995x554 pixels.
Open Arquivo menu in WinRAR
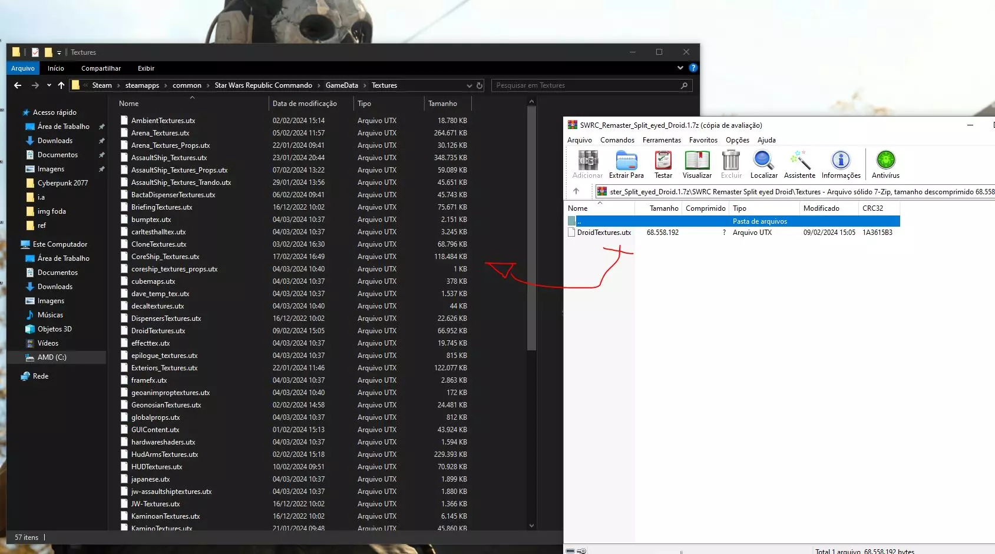pyautogui.click(x=580, y=140)
